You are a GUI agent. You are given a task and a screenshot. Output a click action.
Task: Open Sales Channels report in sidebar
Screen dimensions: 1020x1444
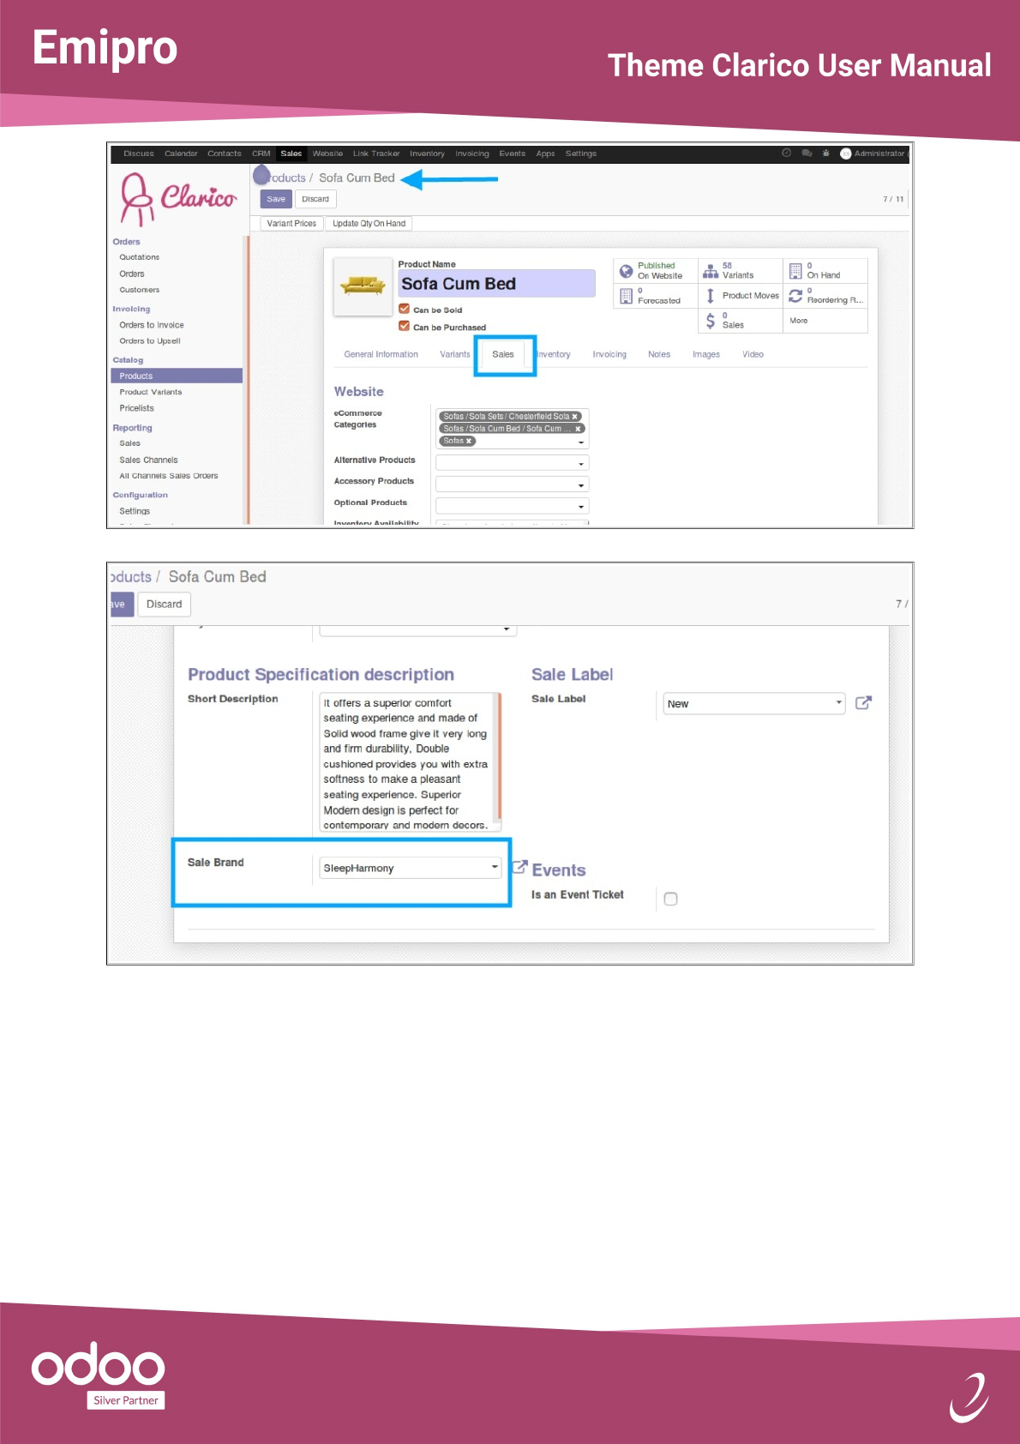(149, 460)
